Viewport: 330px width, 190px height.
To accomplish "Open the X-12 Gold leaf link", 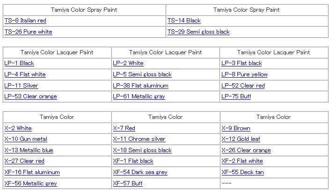I will [x=241, y=139].
